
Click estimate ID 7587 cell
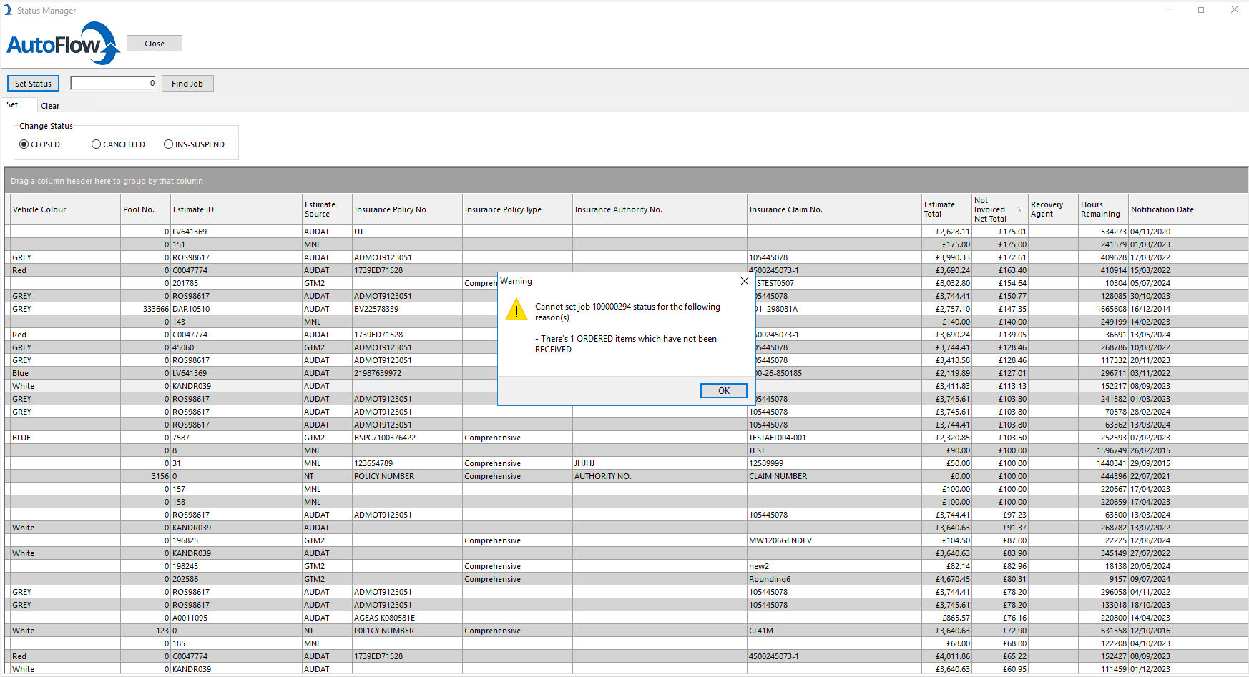coord(236,438)
